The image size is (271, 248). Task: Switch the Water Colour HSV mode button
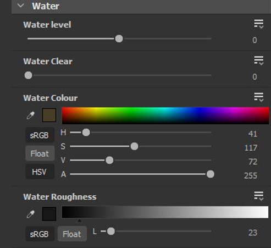click(40, 172)
